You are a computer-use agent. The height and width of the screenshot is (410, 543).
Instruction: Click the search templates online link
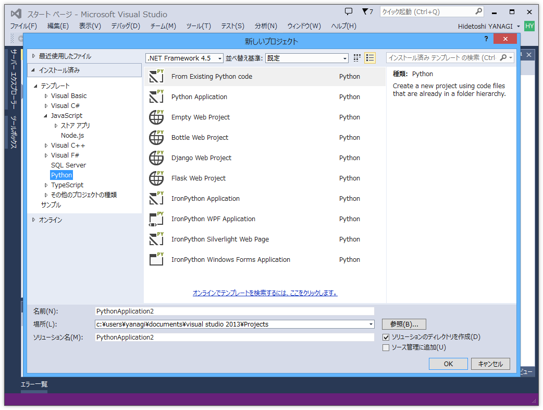[265, 293]
